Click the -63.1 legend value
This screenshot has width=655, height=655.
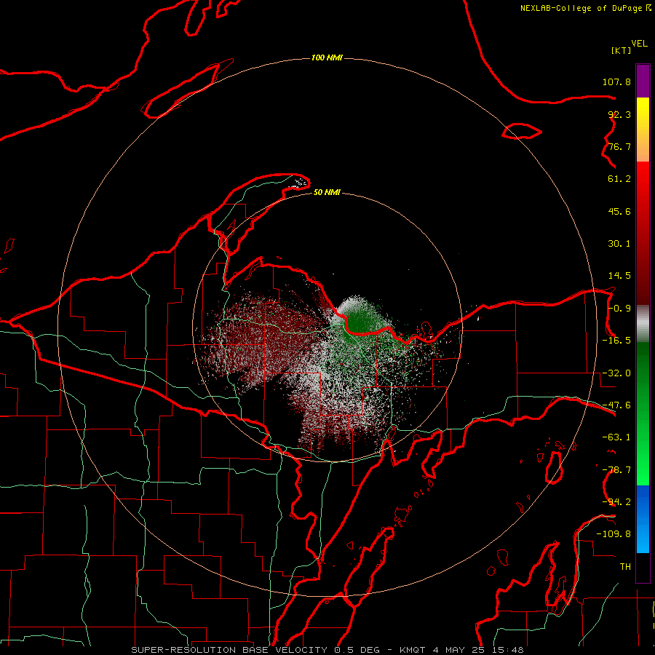616,437
